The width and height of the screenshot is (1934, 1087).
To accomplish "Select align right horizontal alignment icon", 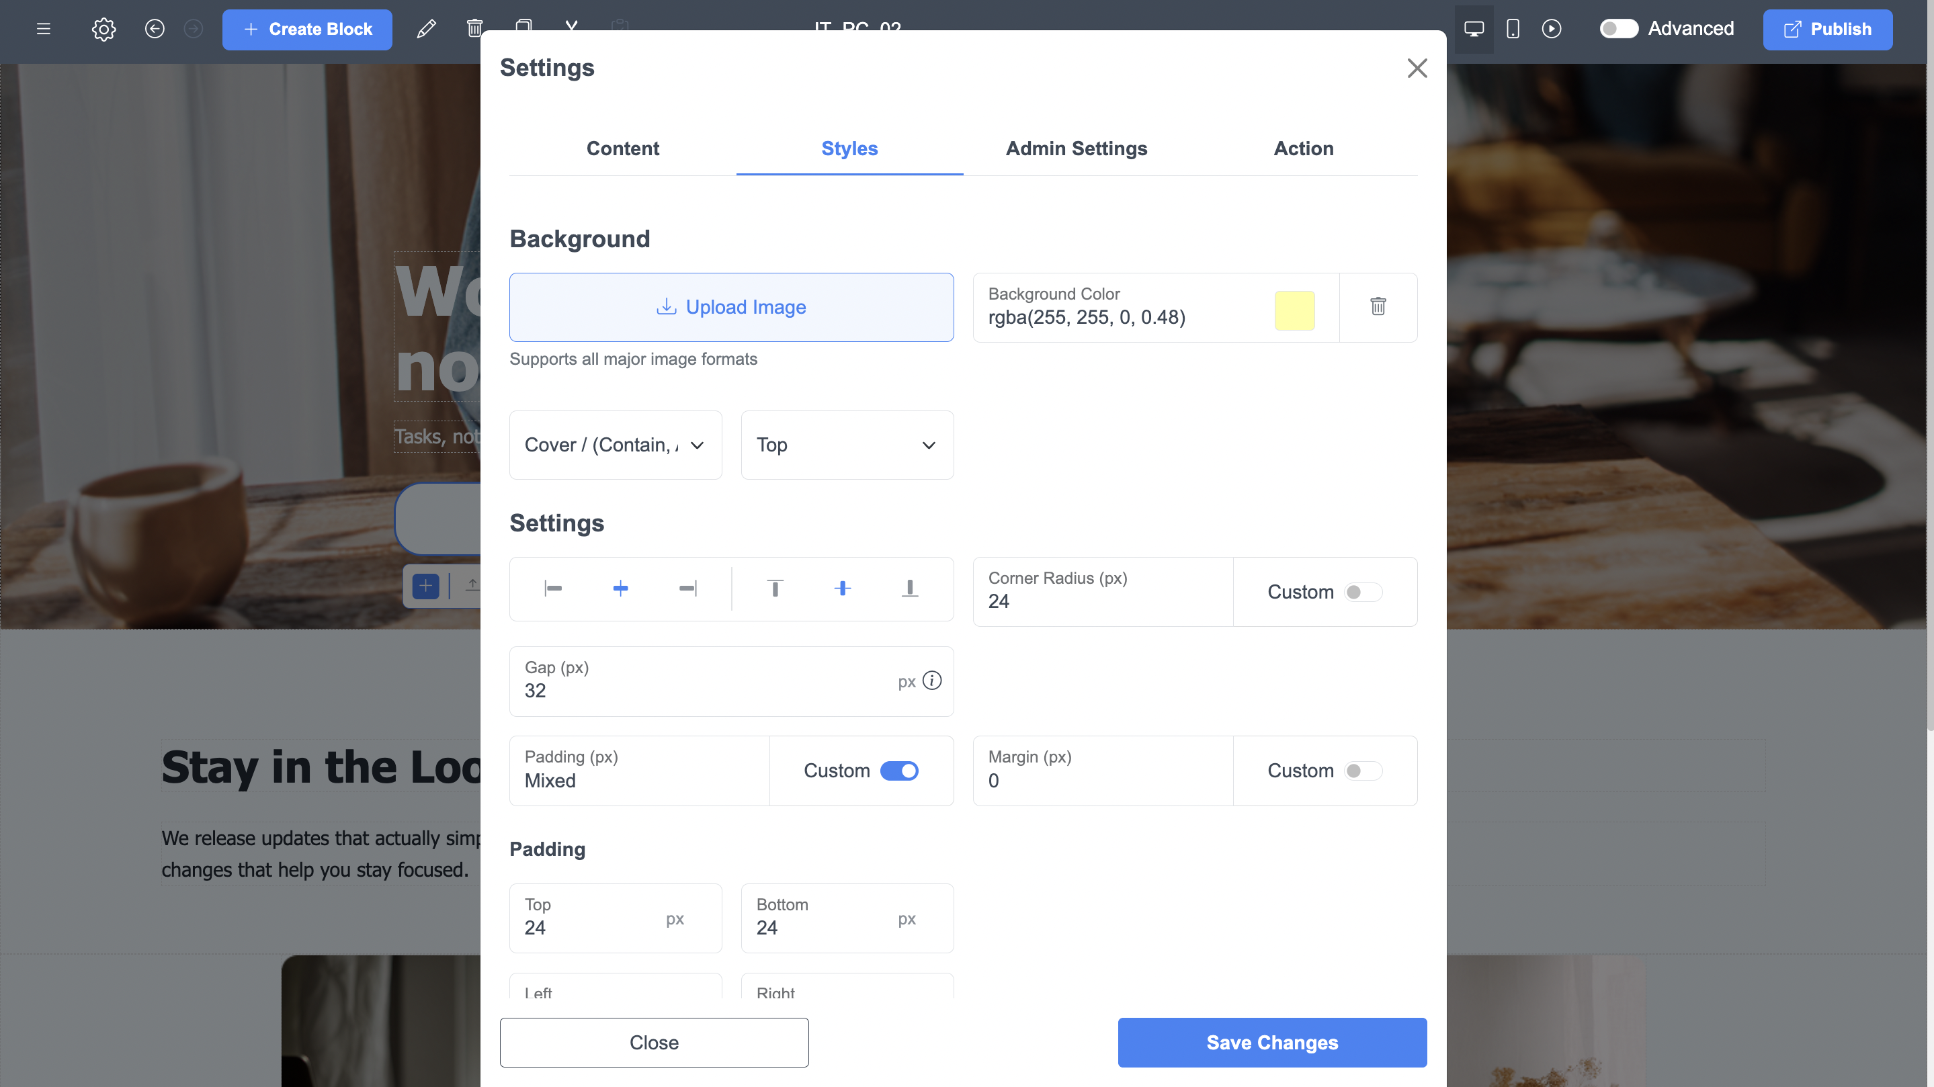I will coord(687,589).
